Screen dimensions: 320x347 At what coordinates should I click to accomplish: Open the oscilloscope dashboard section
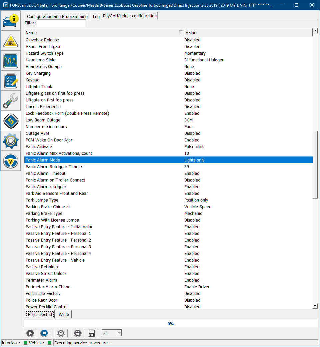[10, 61]
